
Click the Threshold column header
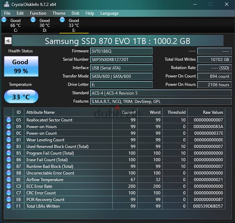coord(175,112)
